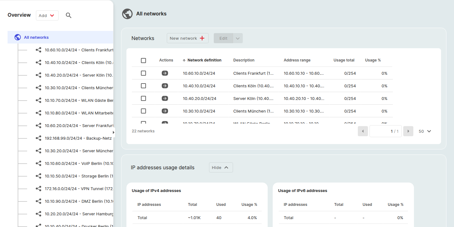
Task: Click the ~1.01K total value in IPv4 table
Action: 194,218
